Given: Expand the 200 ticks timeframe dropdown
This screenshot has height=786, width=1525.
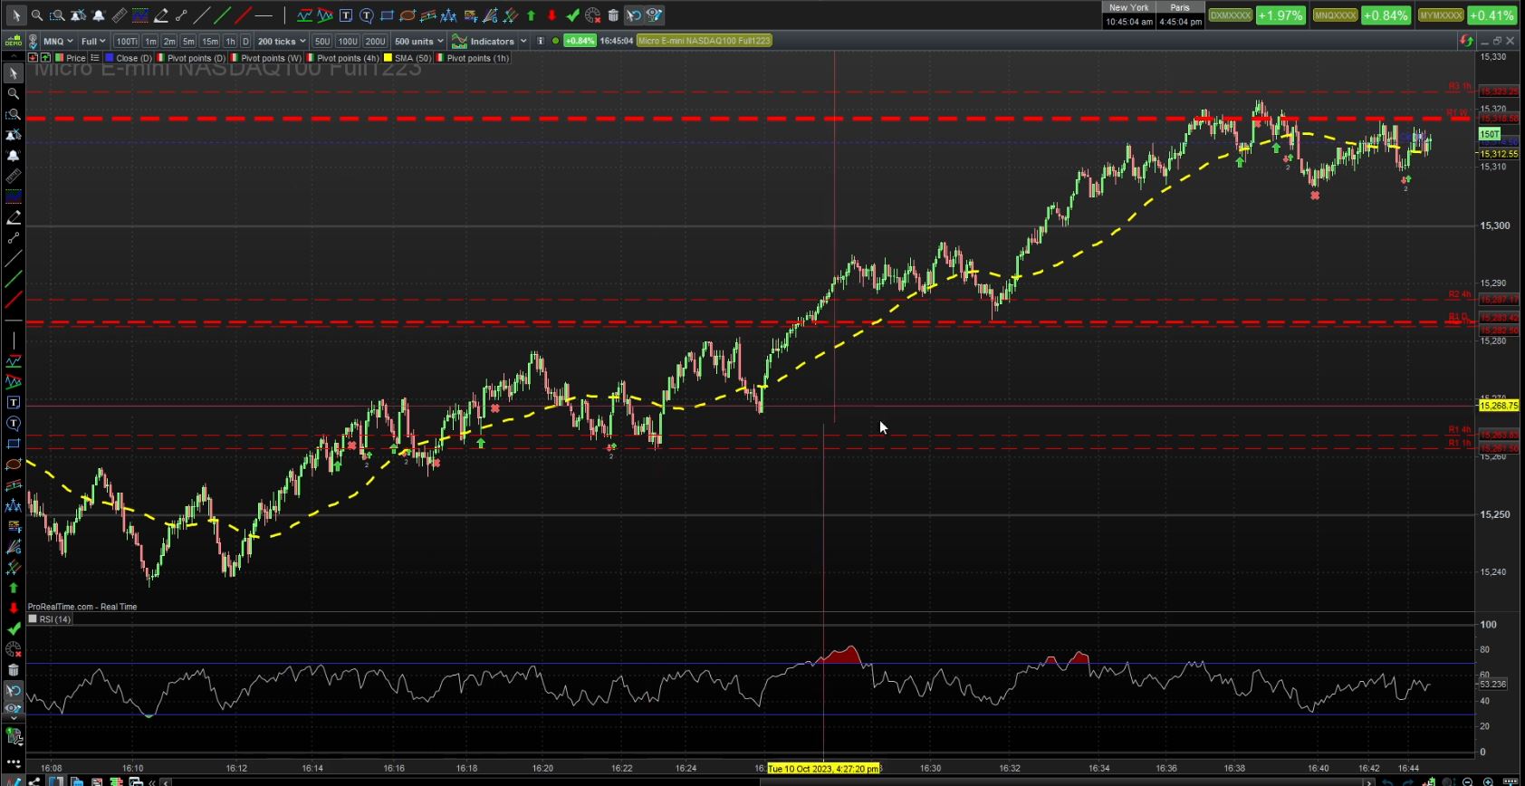Looking at the screenshot, I should click(282, 41).
